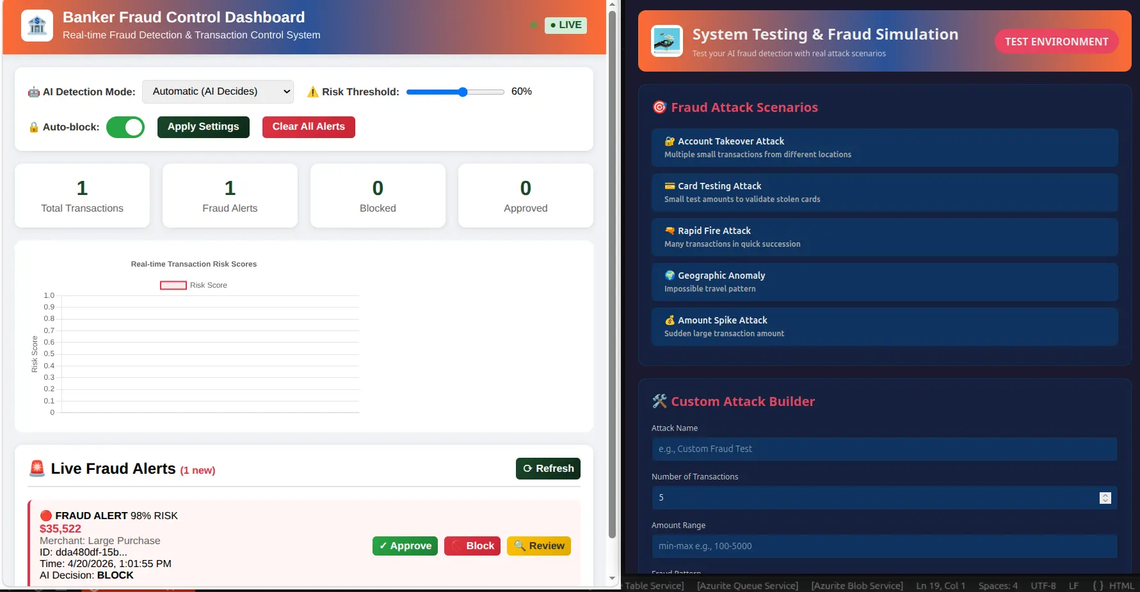Click the Amount Range input field

[x=885, y=546]
